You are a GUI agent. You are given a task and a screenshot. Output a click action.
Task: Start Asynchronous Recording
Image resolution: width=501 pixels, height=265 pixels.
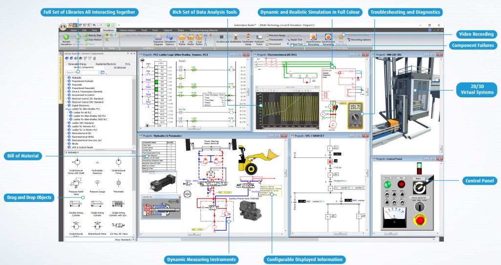[313, 38]
